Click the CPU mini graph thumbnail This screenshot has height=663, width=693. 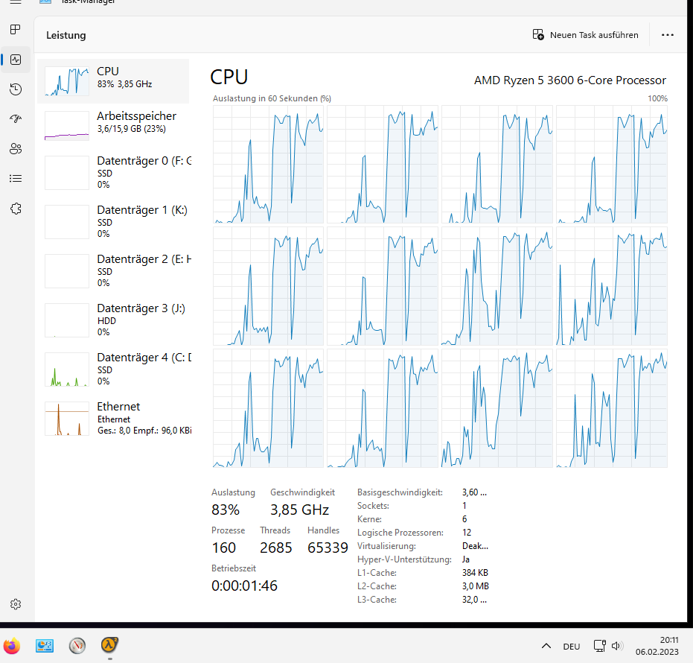pyautogui.click(x=67, y=81)
